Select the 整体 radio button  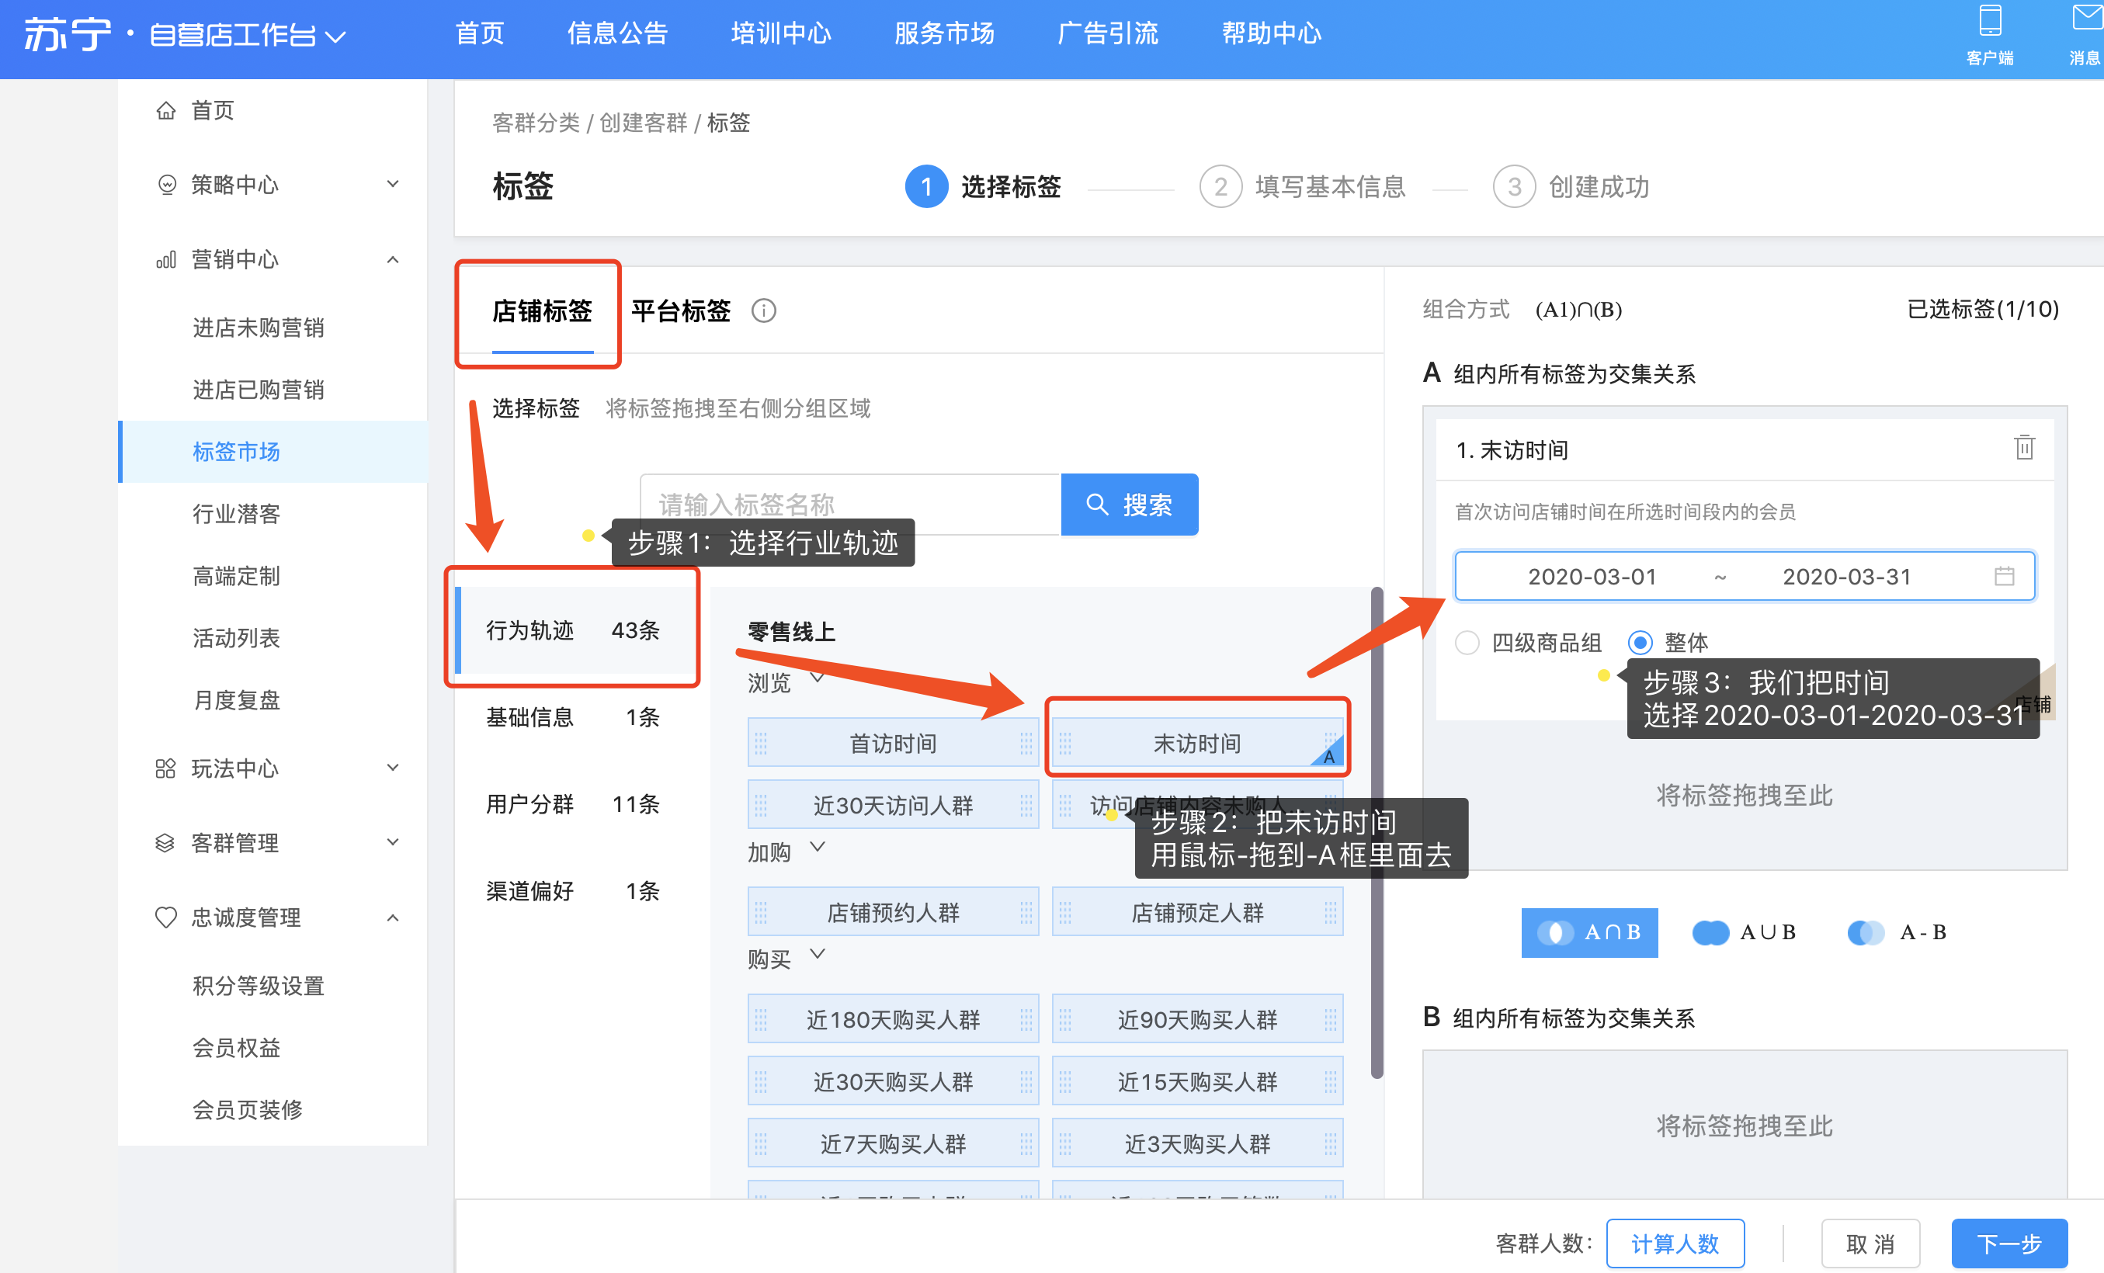click(1640, 642)
